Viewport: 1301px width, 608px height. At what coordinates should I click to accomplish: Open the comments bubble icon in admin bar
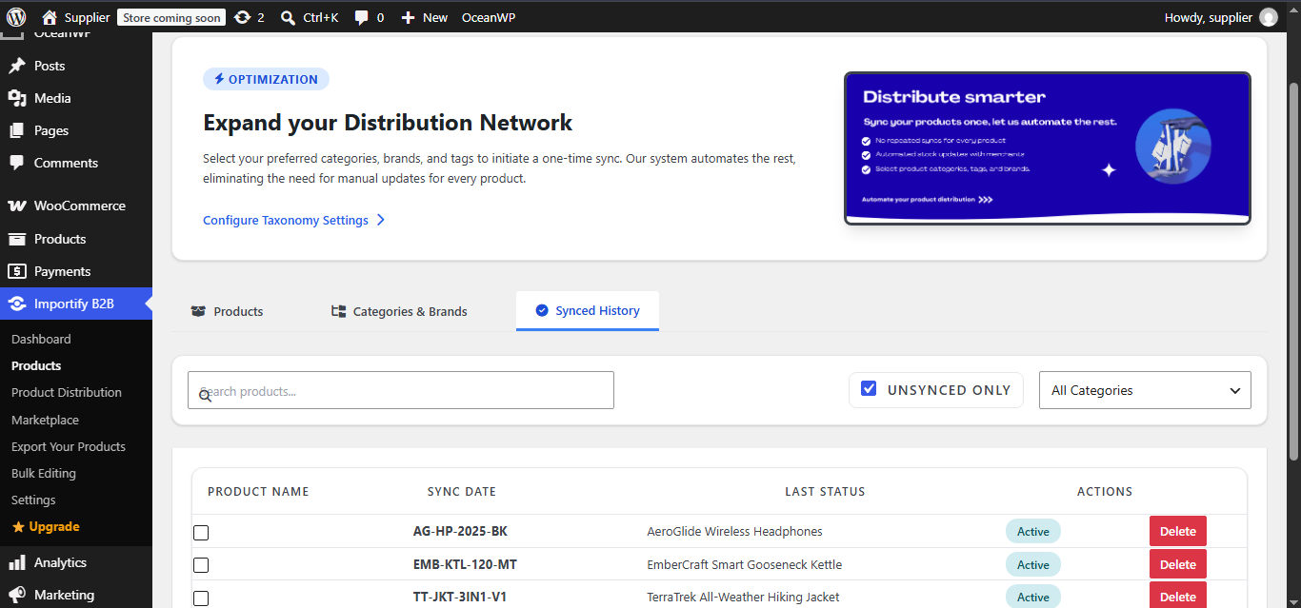362,17
